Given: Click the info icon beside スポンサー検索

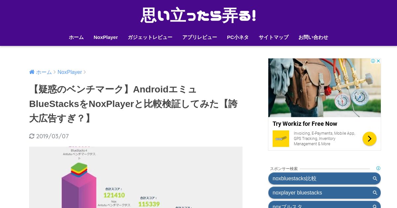Looking at the screenshot, I should pos(378,168).
